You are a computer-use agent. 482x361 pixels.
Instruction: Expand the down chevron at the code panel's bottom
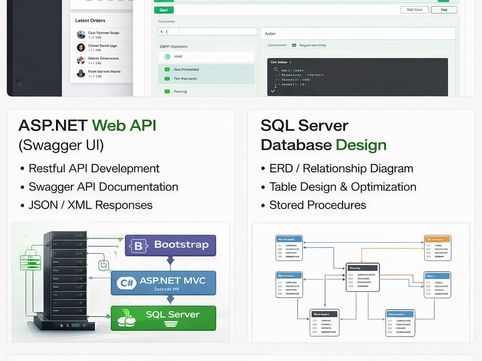[x=273, y=91]
